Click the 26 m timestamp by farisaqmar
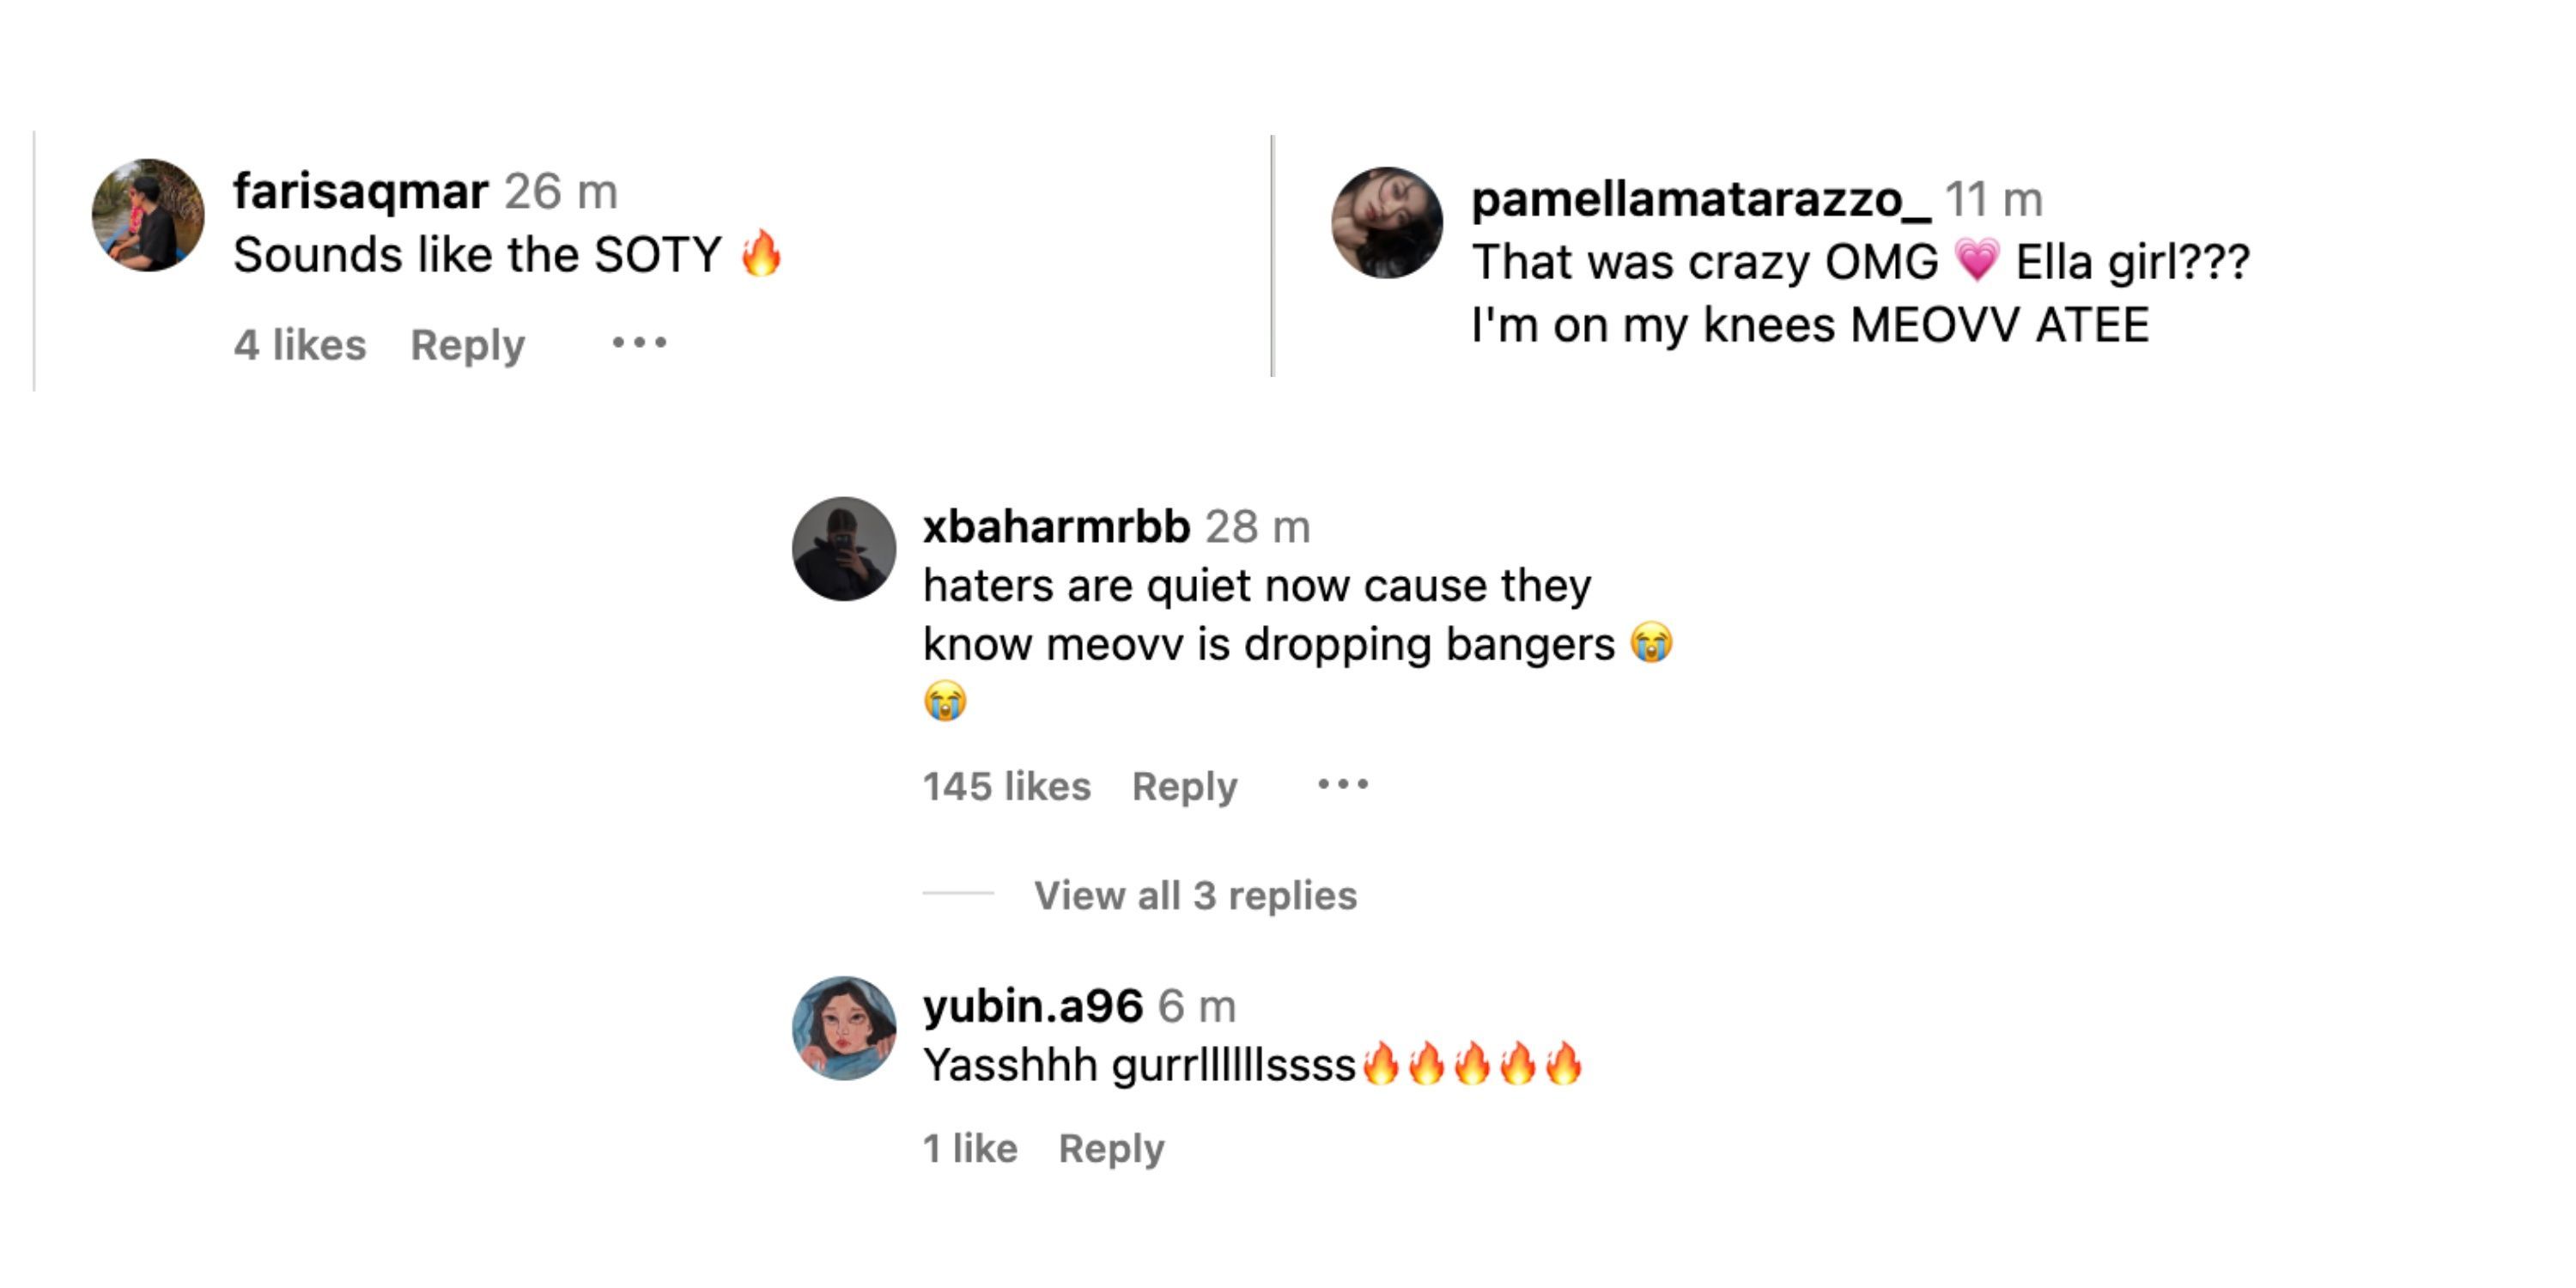The height and width of the screenshot is (1288, 2576). (560, 191)
